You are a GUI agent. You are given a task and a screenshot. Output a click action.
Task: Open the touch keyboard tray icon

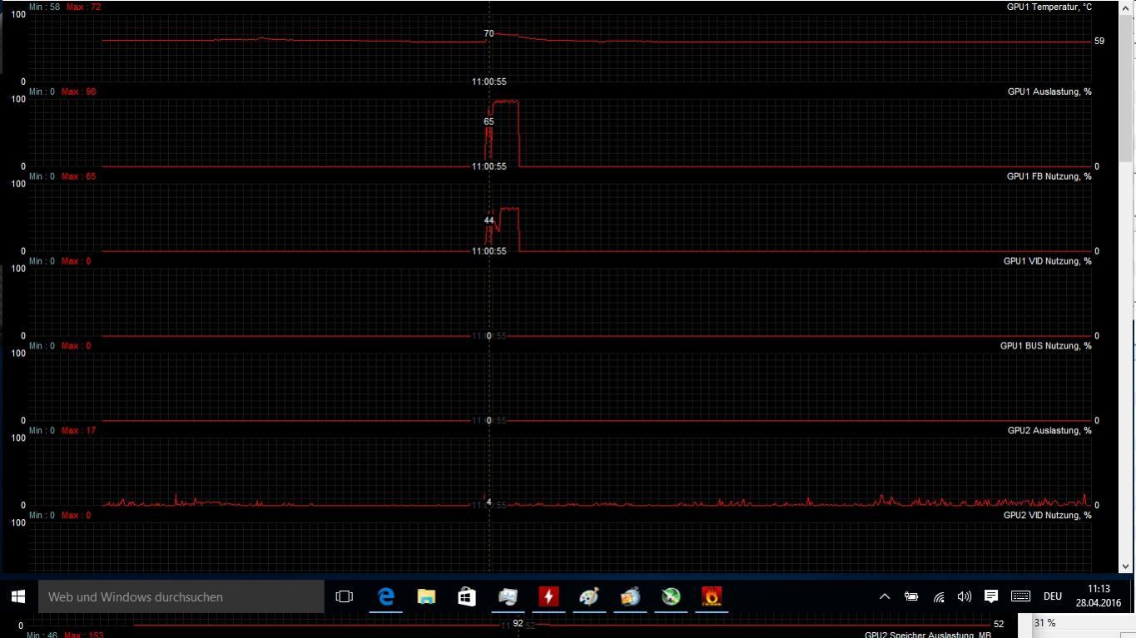1020,596
